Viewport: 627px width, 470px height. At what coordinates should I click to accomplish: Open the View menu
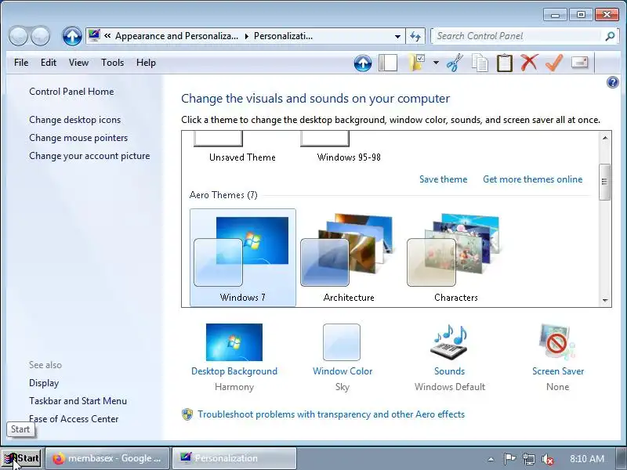[78, 63]
